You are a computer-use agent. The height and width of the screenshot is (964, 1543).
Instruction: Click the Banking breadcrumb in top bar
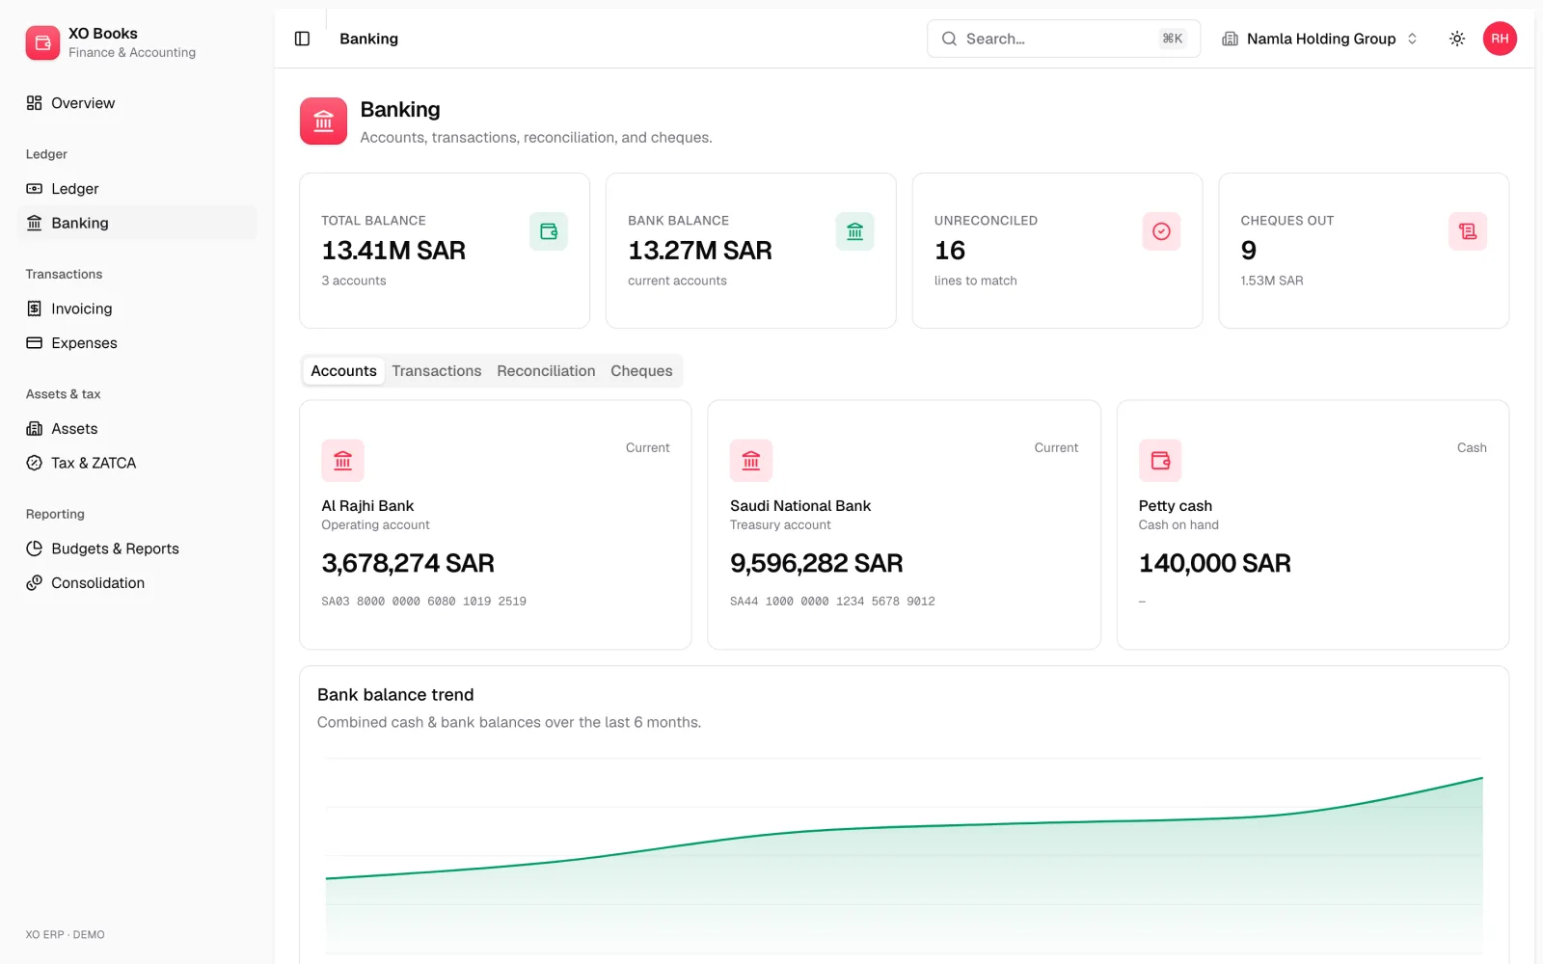coord(368,39)
